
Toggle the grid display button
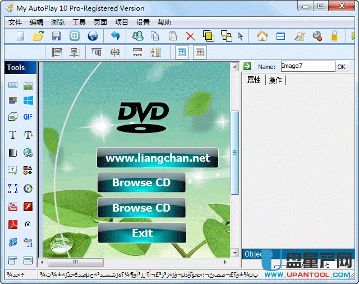pos(181,52)
